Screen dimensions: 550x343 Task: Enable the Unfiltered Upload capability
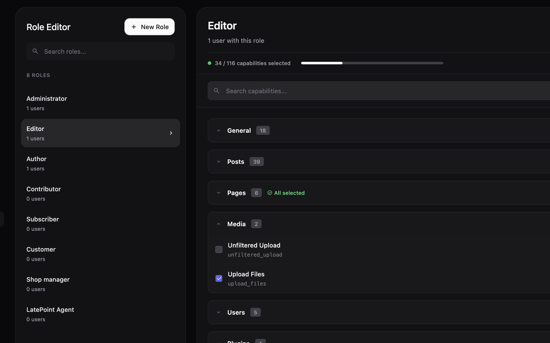(x=219, y=250)
